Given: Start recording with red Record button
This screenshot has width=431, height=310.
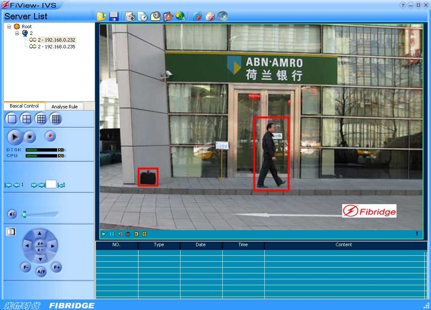Looking at the screenshot, I should [51, 136].
